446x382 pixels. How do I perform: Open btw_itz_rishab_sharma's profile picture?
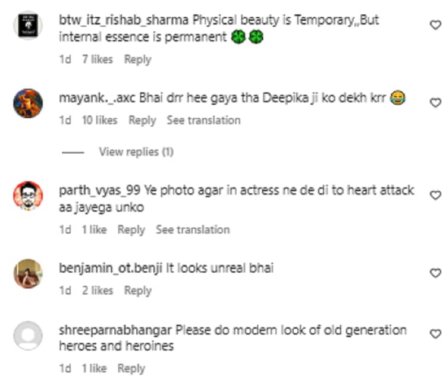tap(28, 26)
